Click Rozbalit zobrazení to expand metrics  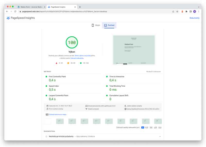coord(153,71)
